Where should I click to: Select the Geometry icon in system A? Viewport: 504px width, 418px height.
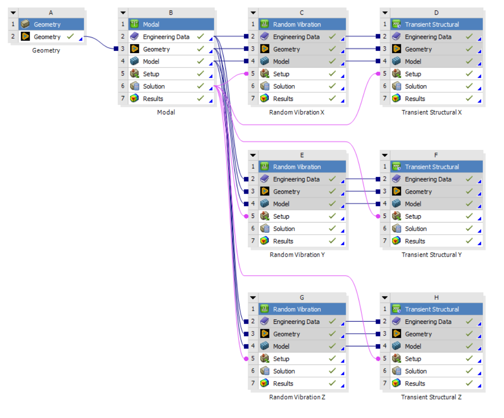[25, 36]
